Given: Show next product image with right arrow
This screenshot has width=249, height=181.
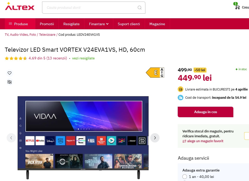Looking at the screenshot, I should tap(155, 138).
